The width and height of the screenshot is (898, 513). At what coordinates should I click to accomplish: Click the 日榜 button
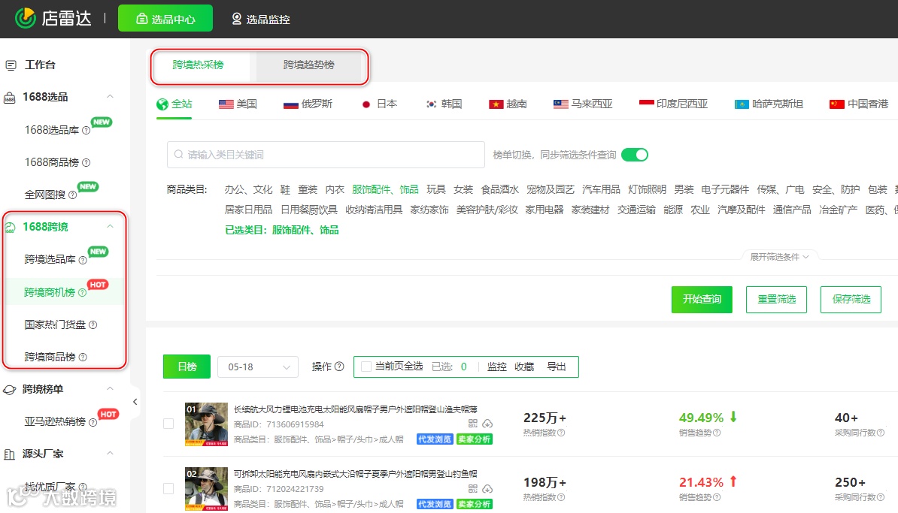point(187,367)
